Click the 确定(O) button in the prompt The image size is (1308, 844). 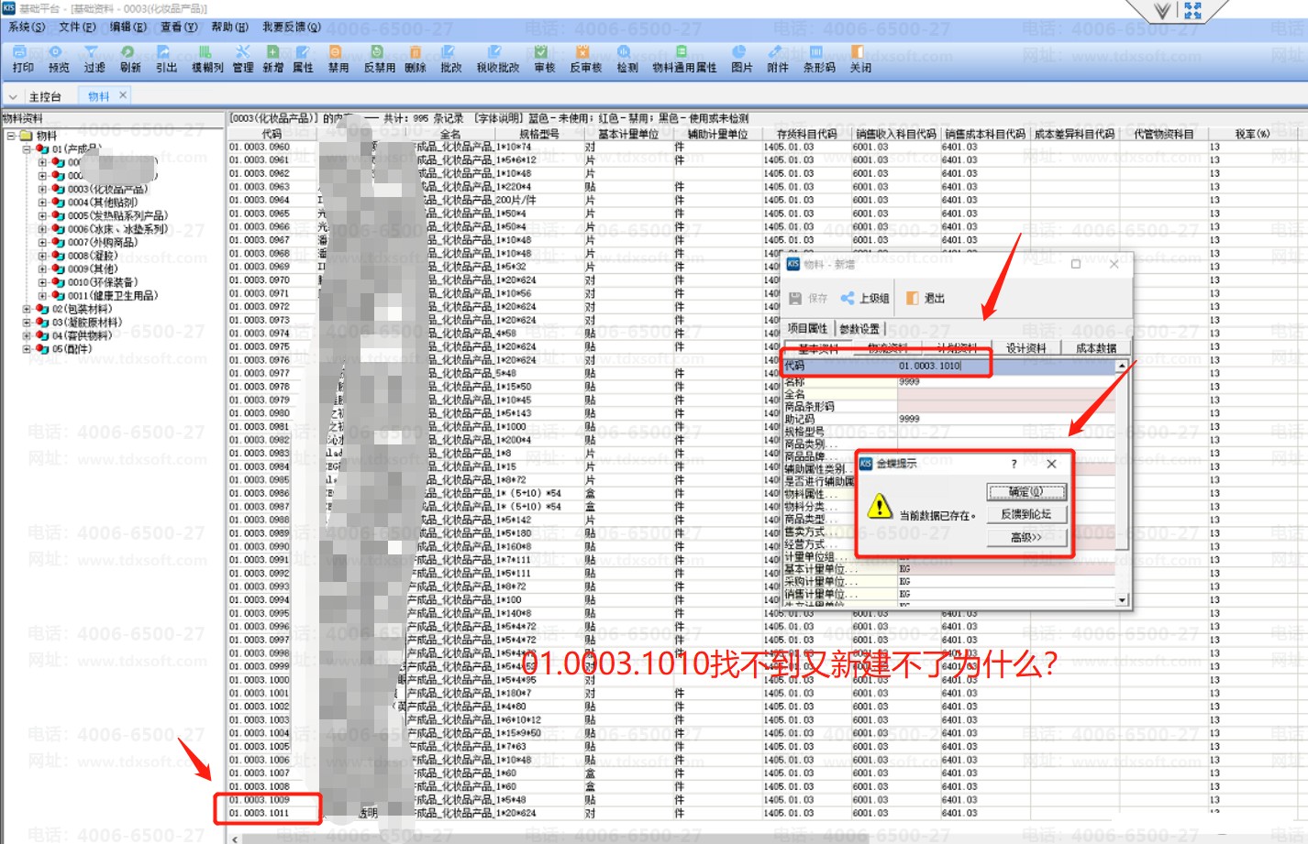tap(1025, 492)
